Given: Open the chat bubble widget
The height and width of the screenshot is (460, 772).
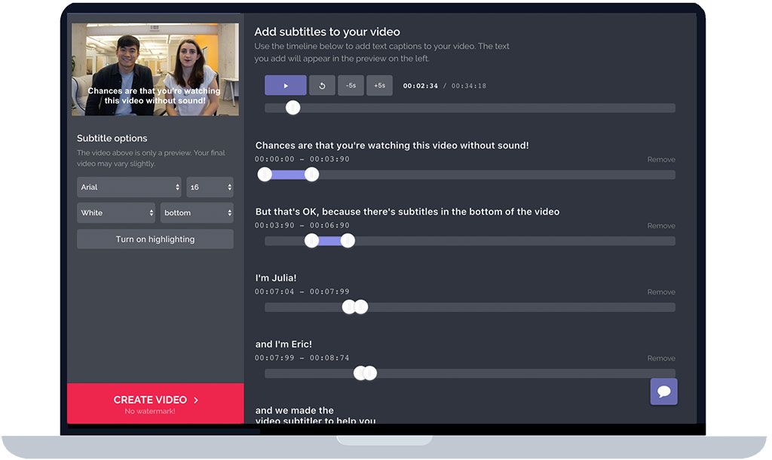Looking at the screenshot, I should pos(663,392).
